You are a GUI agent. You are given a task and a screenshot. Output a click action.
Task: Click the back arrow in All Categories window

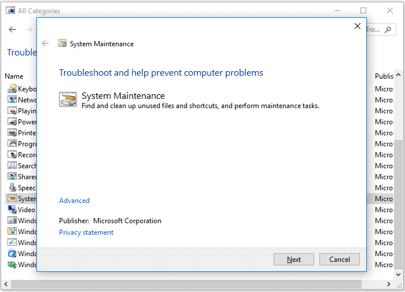click(12, 29)
